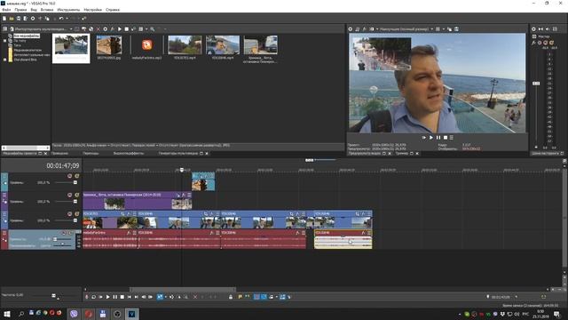Open Viber from the Windows taskbar
The image size is (568, 320).
[74, 314]
